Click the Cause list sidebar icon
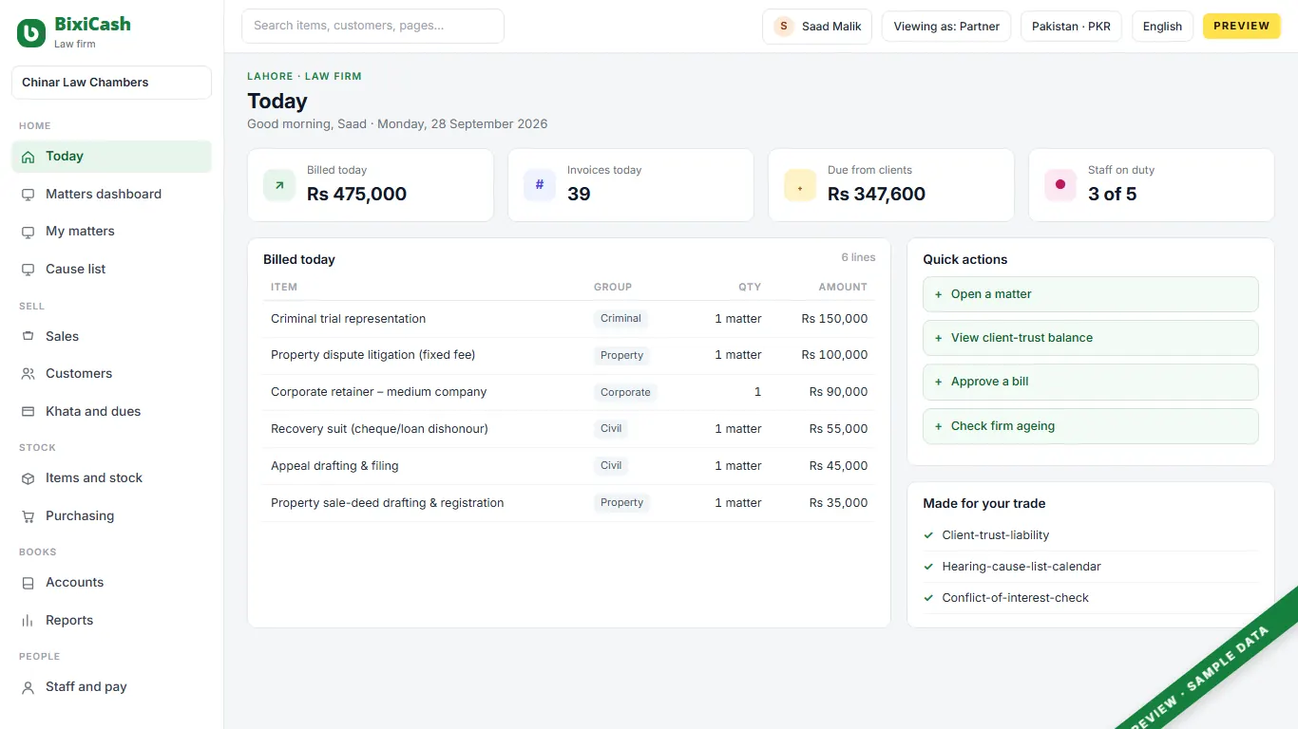Viewport: 1298px width, 729px height. [x=28, y=270]
